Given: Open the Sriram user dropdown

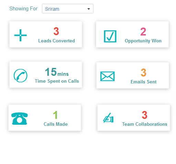Looking at the screenshot, I should tap(68, 9).
